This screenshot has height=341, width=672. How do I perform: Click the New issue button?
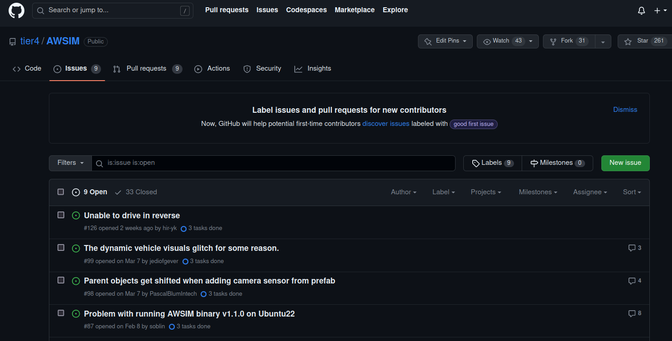tap(625, 163)
